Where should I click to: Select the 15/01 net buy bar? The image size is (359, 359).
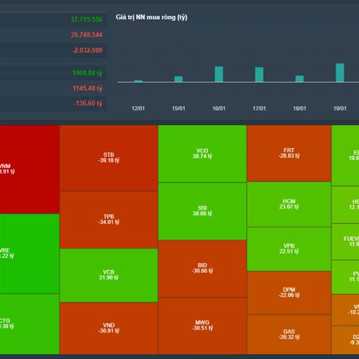coord(178,79)
